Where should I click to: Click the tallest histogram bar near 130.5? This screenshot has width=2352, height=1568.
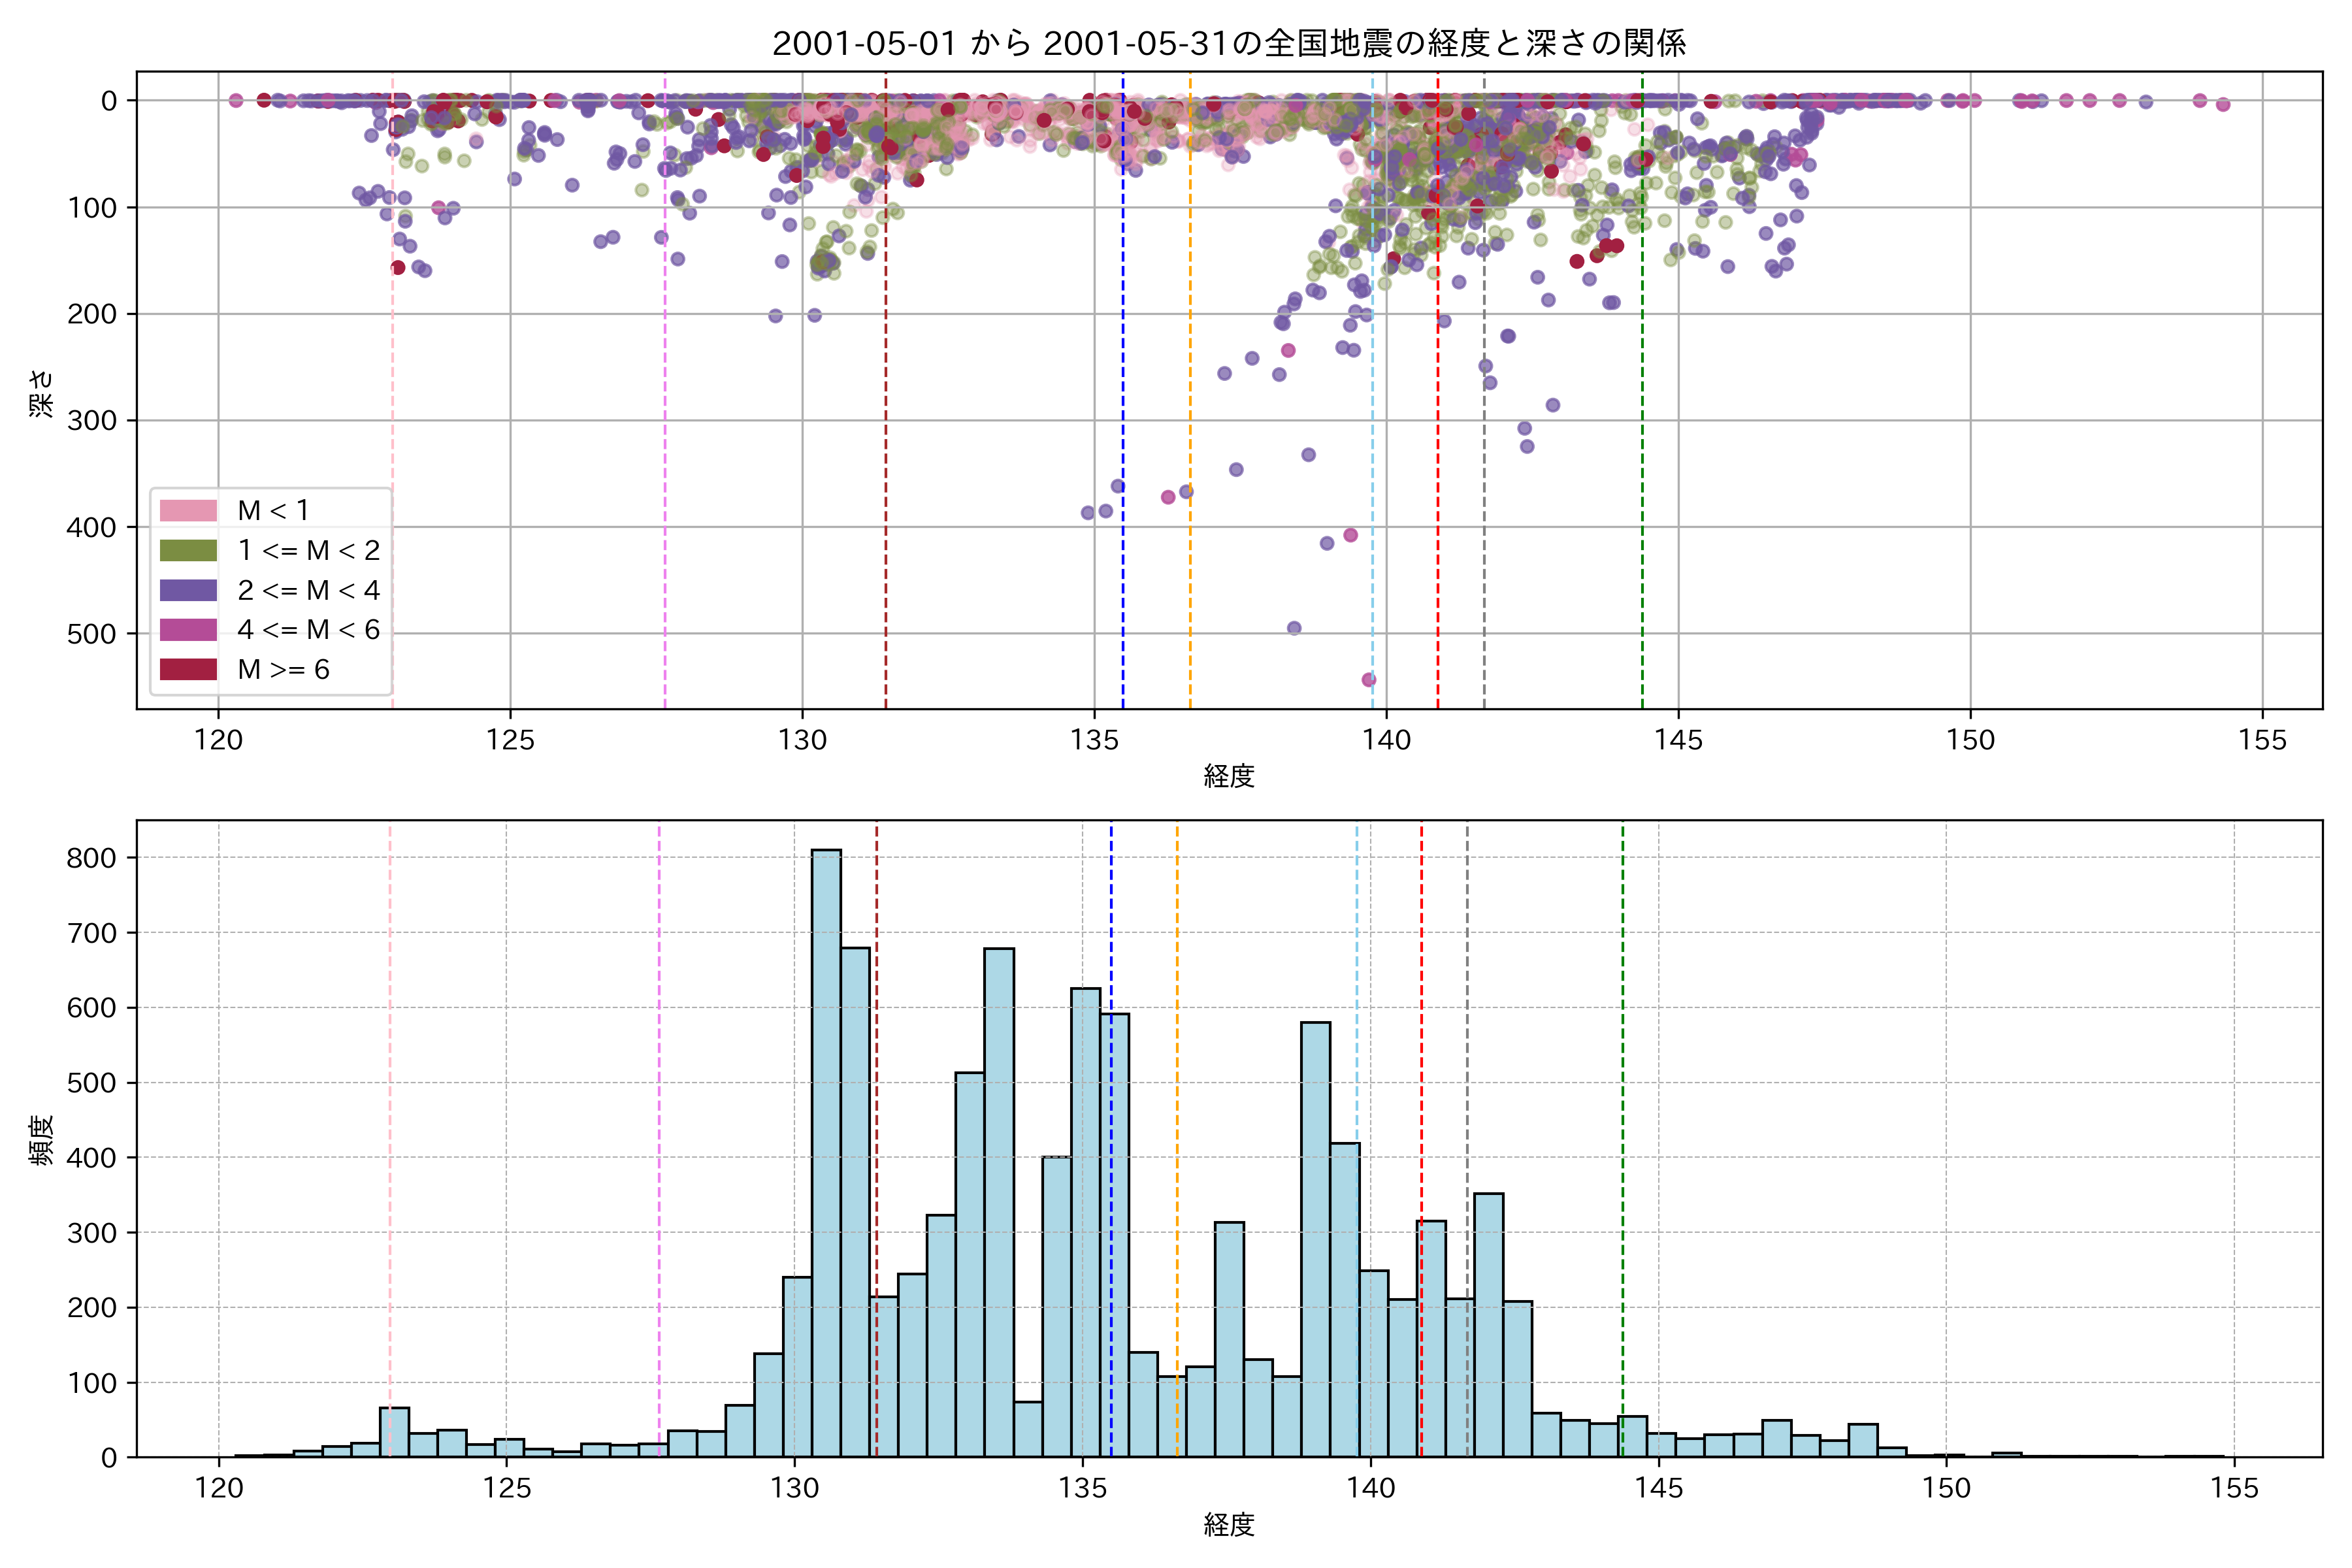[826, 1150]
